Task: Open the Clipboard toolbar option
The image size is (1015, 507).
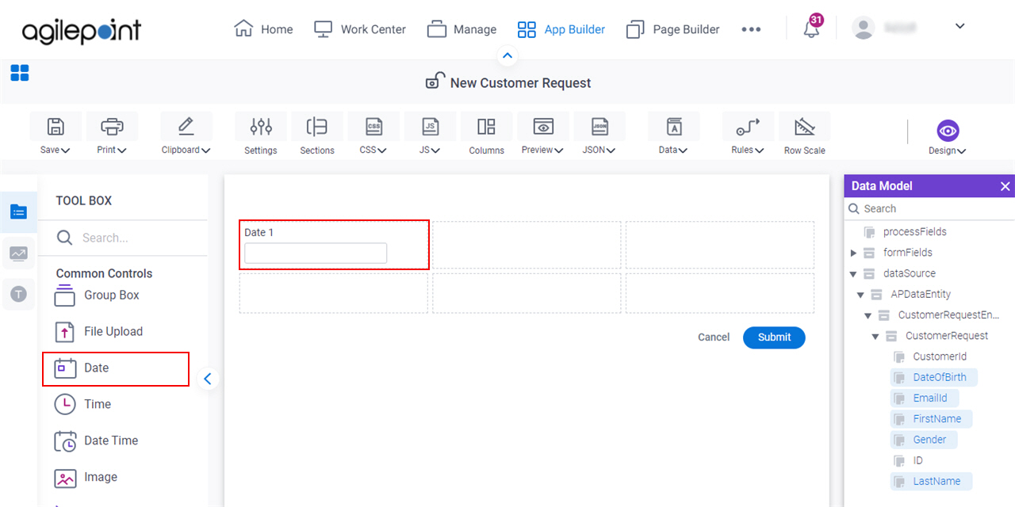Action: [x=186, y=134]
